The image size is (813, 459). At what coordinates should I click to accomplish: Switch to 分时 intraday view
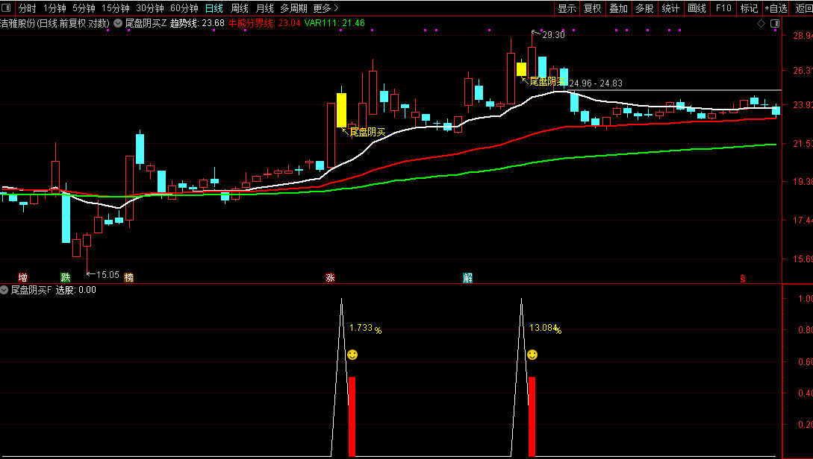pyautogui.click(x=28, y=8)
